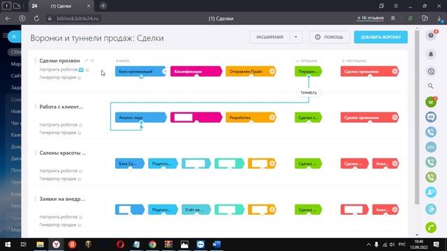Reload the browser page
The width and height of the screenshot is (447, 251).
coord(36,19)
